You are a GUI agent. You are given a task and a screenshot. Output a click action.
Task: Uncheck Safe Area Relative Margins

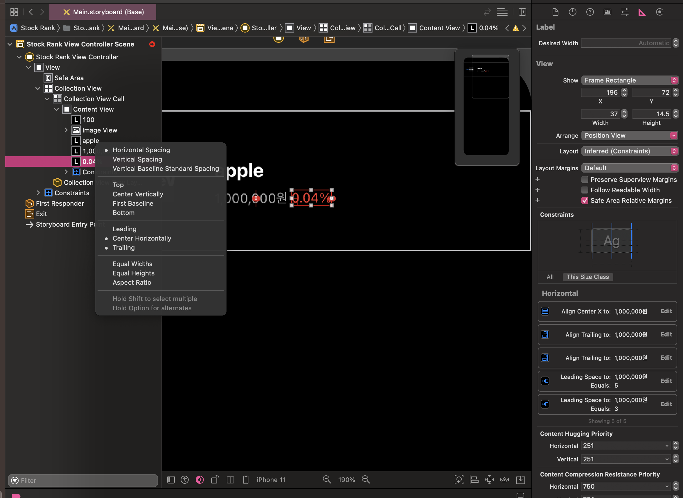585,200
